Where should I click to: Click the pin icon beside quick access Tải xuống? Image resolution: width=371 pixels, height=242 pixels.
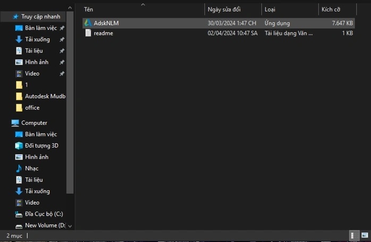tap(62, 39)
